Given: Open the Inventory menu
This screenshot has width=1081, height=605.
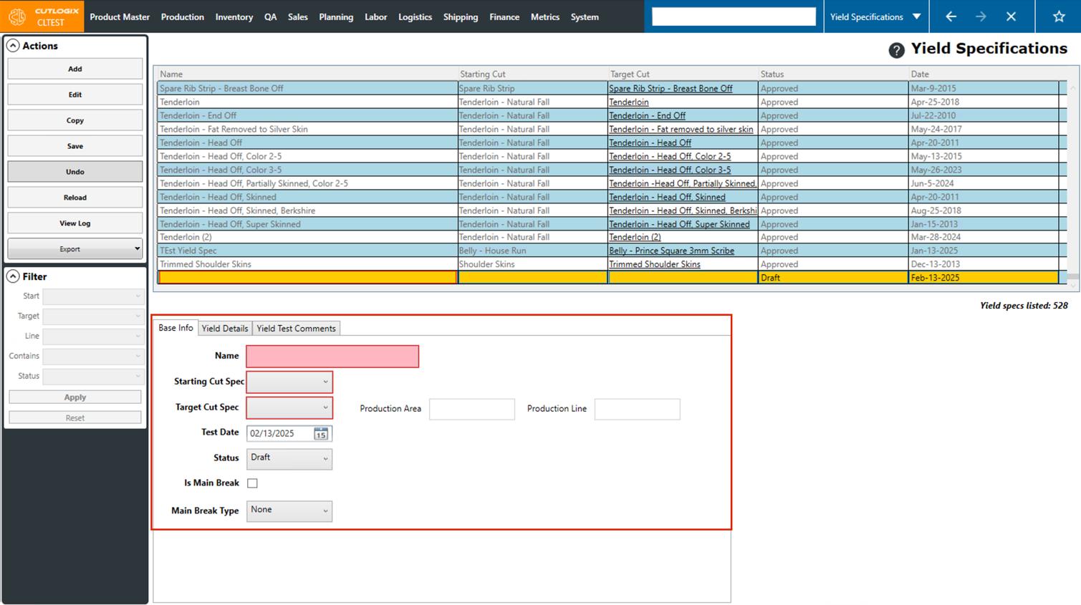Looking at the screenshot, I should [234, 16].
